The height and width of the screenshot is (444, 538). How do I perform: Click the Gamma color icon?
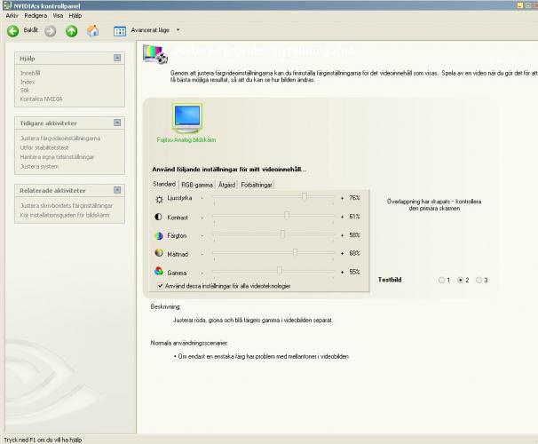coord(159,272)
